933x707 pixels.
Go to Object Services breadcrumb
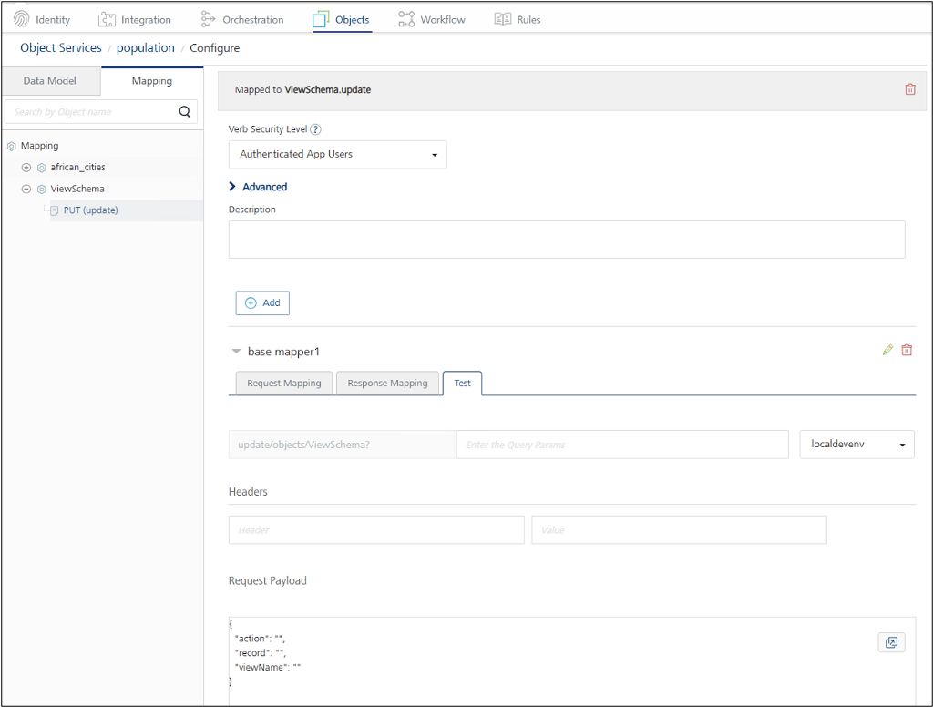[x=61, y=47]
